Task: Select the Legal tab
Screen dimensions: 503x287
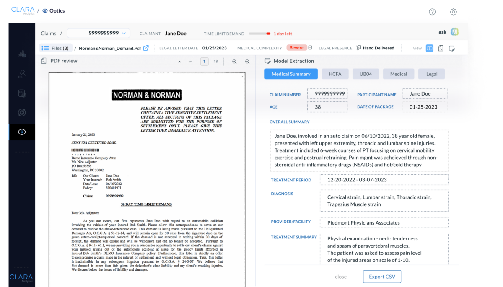Action: pos(432,74)
